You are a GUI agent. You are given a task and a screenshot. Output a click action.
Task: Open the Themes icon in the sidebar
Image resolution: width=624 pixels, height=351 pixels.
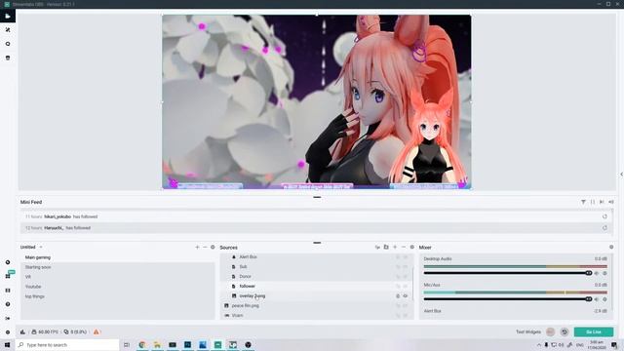tap(8, 44)
